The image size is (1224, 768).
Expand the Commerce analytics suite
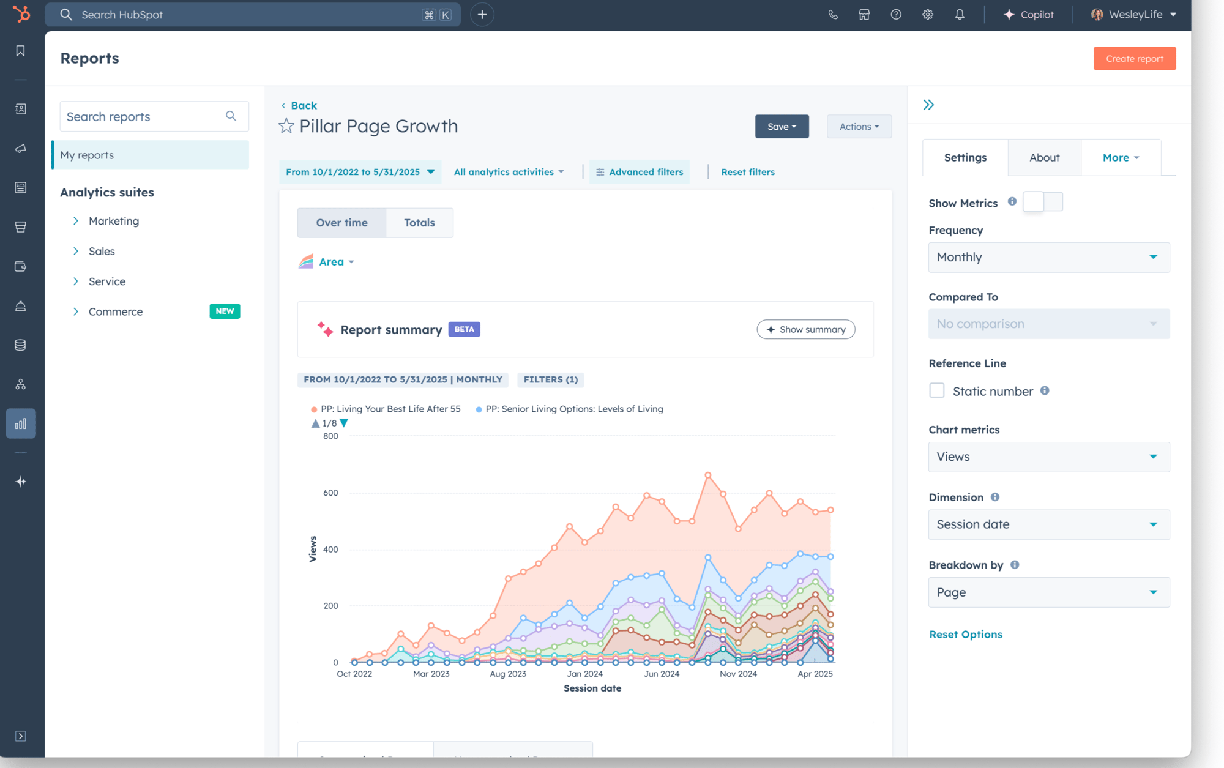pyautogui.click(x=76, y=311)
